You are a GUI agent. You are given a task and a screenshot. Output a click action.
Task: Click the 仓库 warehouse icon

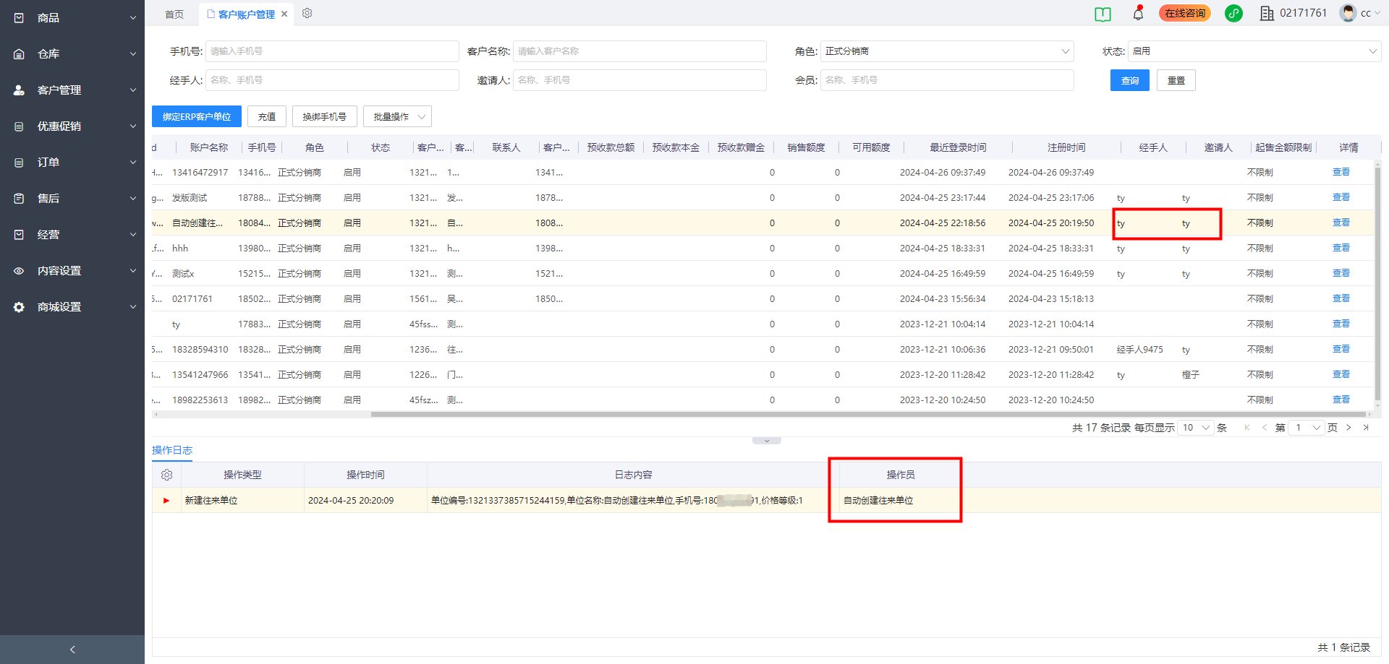[19, 53]
